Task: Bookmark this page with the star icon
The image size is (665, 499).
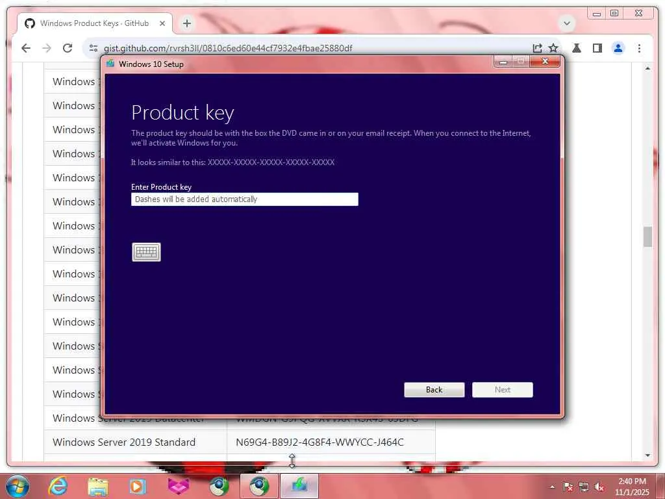Action: tap(553, 48)
